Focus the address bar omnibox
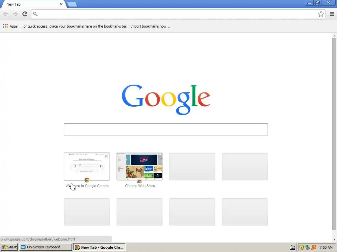Screen dimensions: 337x252 click(177, 14)
